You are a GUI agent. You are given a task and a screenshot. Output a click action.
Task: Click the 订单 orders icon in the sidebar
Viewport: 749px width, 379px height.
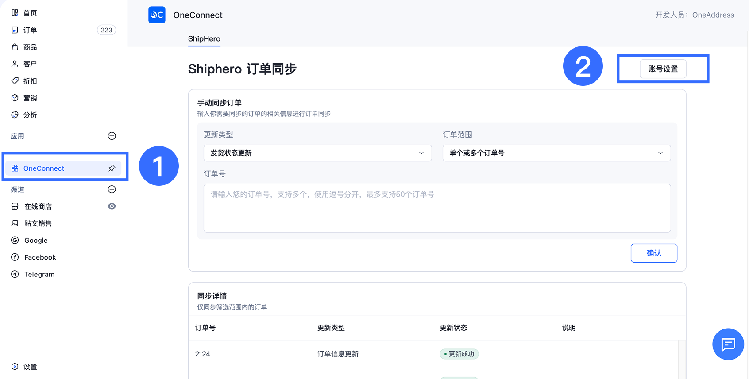pos(15,30)
